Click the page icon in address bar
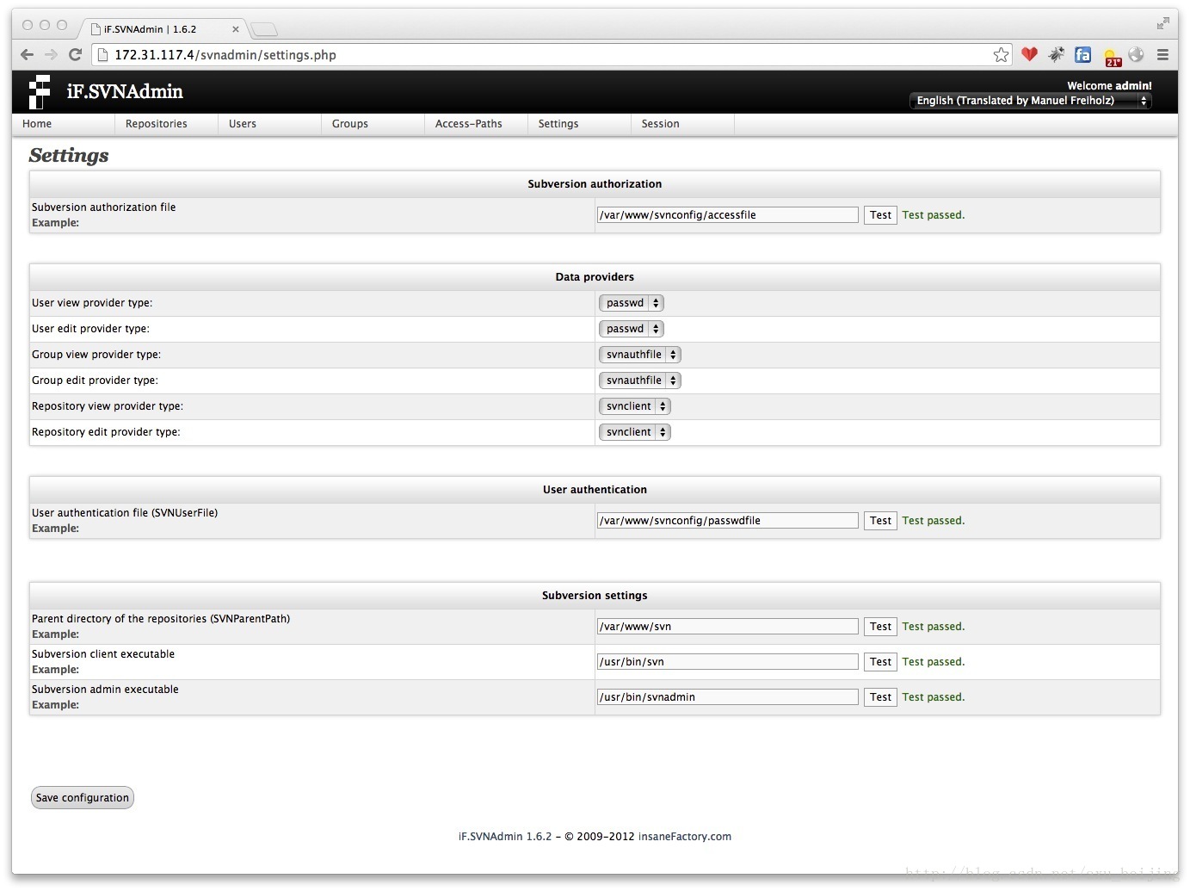The width and height of the screenshot is (1190, 891). pyautogui.click(x=102, y=55)
